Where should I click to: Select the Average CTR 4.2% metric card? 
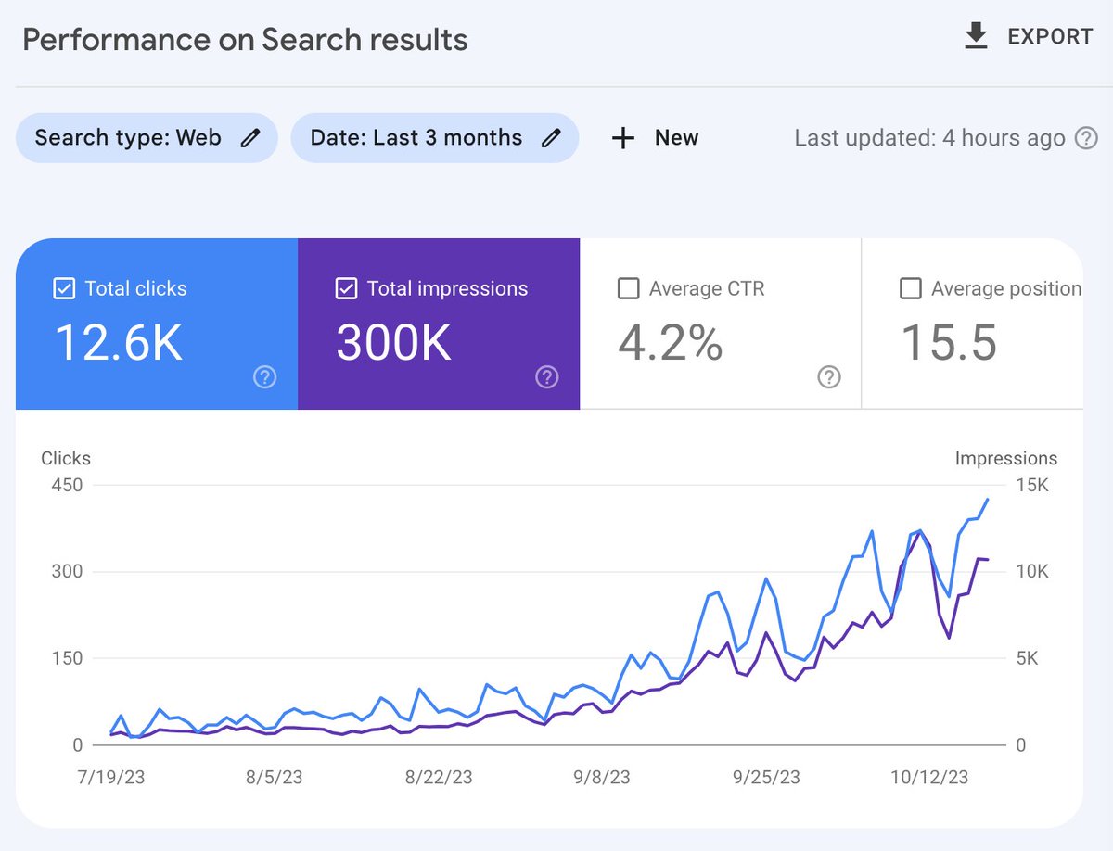pyautogui.click(x=721, y=324)
